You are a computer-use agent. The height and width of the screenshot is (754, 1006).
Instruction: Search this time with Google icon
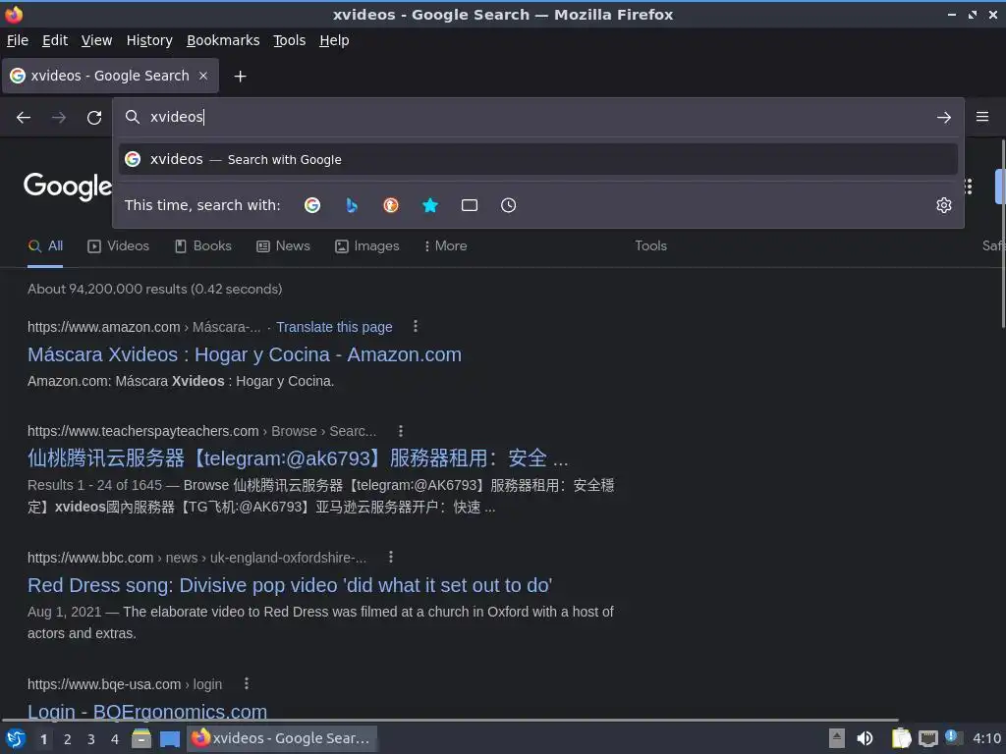(x=312, y=205)
